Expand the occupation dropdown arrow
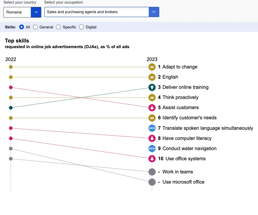Screen dimensions: 258x215 (154, 12)
